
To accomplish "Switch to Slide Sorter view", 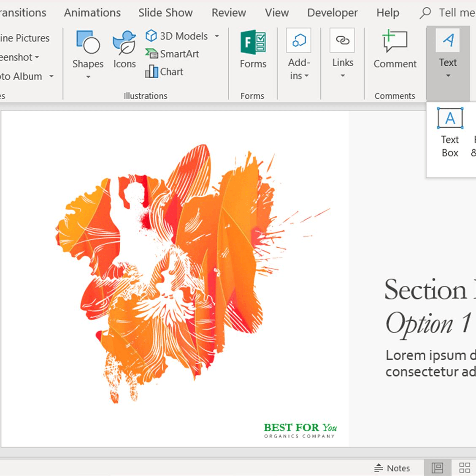I will tap(465, 468).
